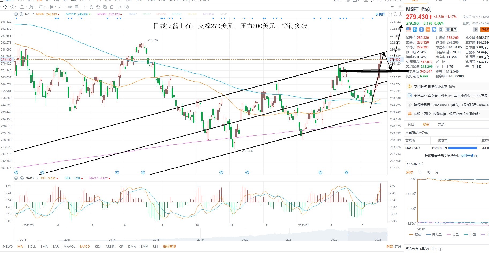Viewport: 489px width, 253px height.
Task: Expand the trend line tool dropdown arrow
Action: coord(16,7)
